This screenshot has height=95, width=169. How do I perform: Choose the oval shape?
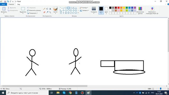coord(66,8)
